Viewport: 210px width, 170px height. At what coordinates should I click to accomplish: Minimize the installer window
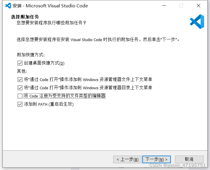click(x=164, y=6)
